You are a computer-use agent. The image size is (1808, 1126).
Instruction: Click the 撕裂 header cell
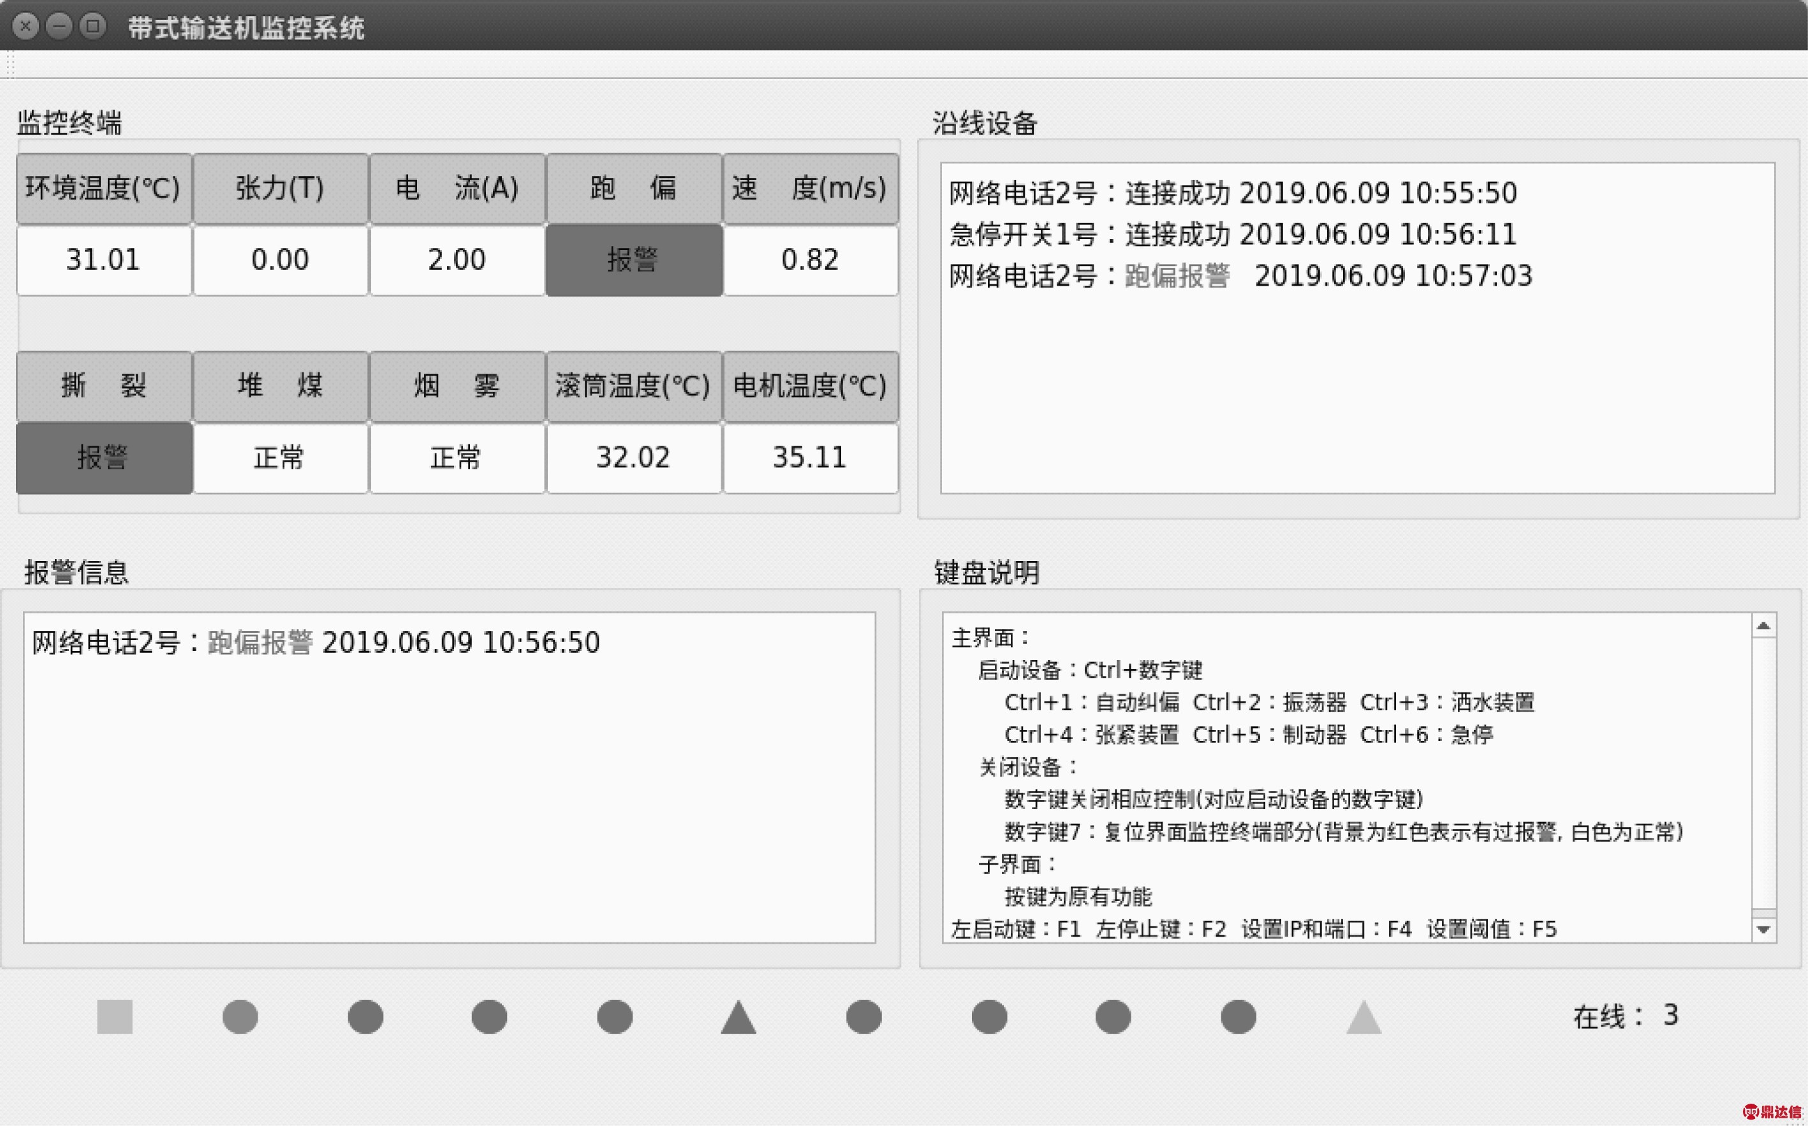point(103,386)
